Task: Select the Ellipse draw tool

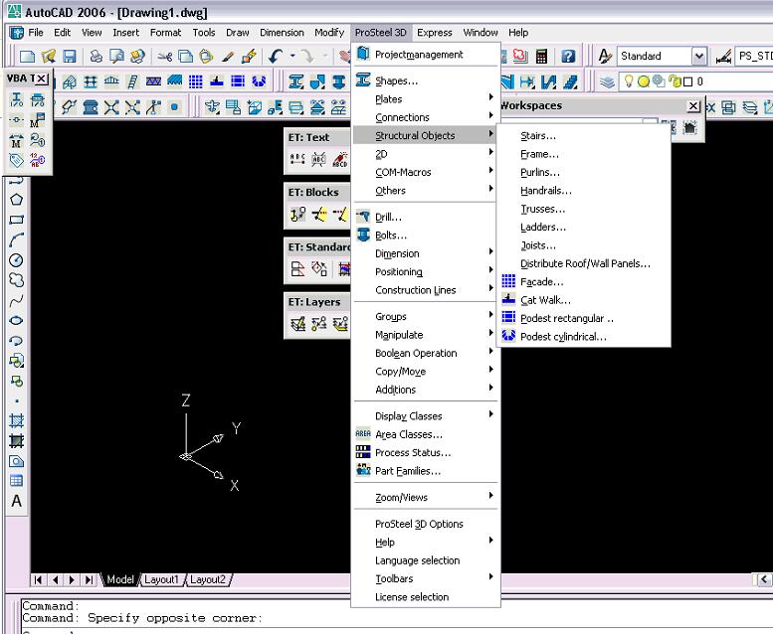Action: (x=16, y=320)
